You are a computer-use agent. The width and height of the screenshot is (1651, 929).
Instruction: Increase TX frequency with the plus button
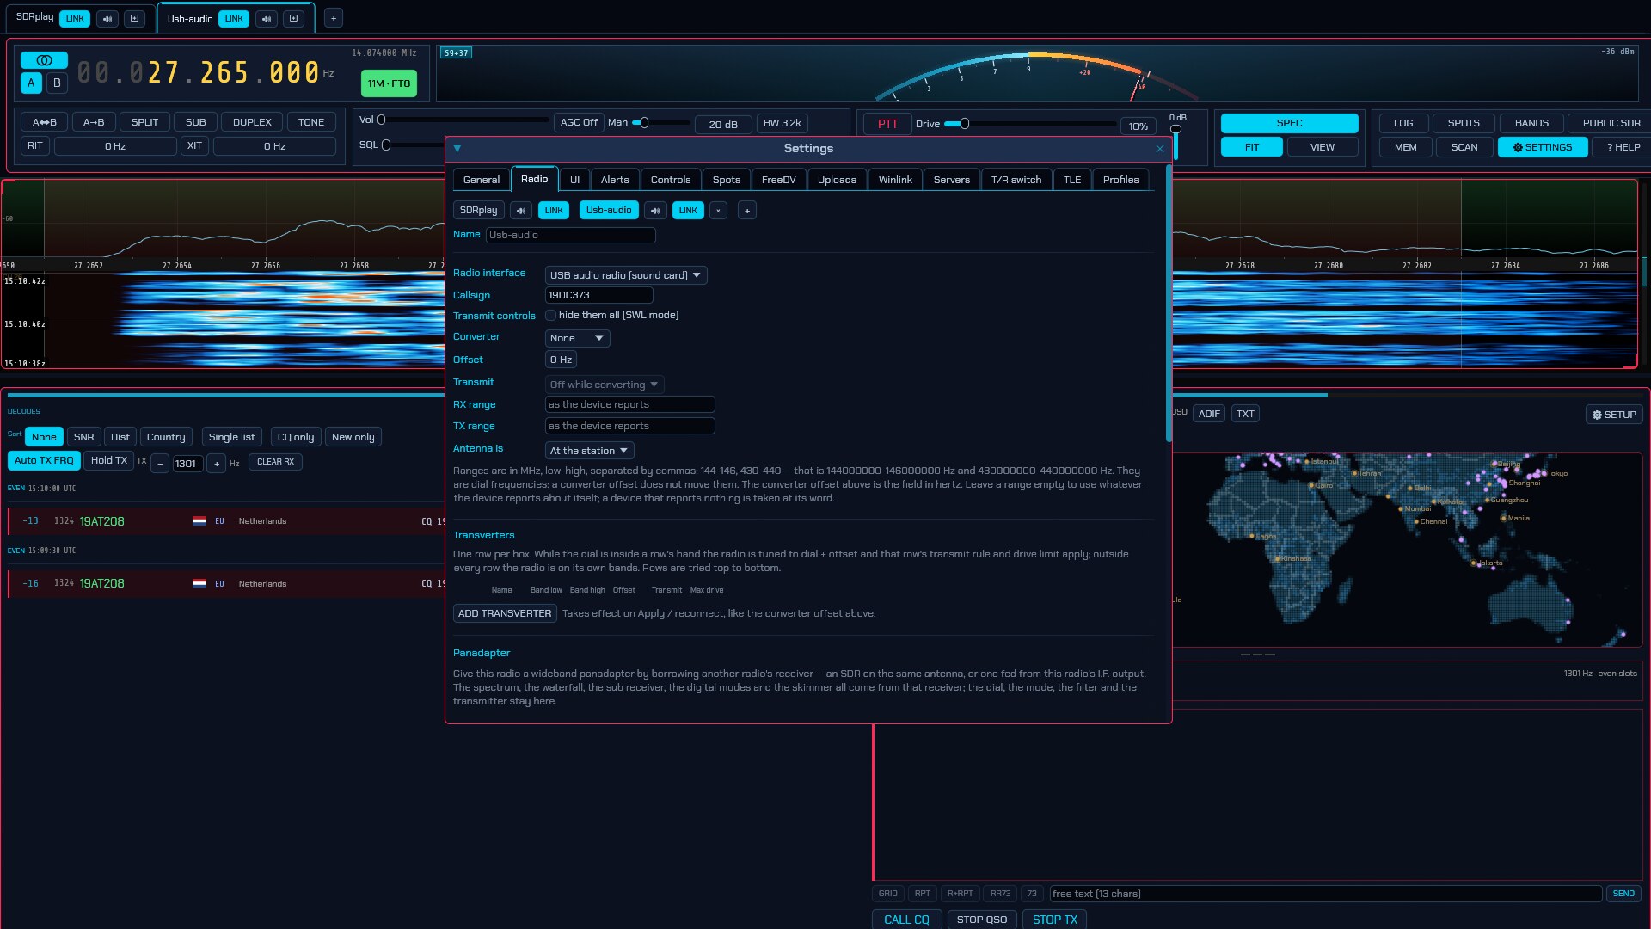point(217,464)
